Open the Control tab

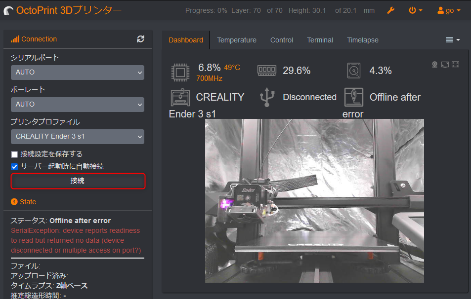[281, 40]
